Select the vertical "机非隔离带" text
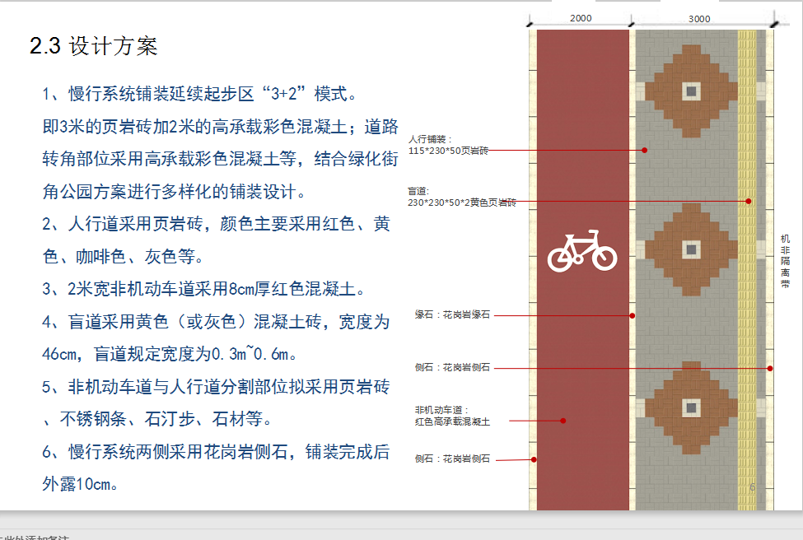Screen dimensions: 803x540 785,260
